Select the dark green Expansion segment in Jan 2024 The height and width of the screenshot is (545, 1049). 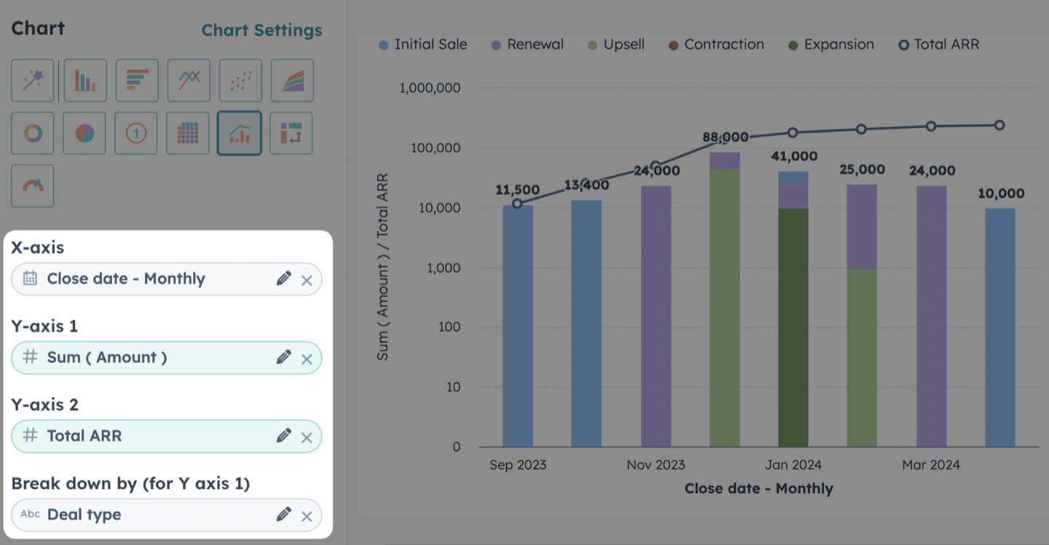793,328
